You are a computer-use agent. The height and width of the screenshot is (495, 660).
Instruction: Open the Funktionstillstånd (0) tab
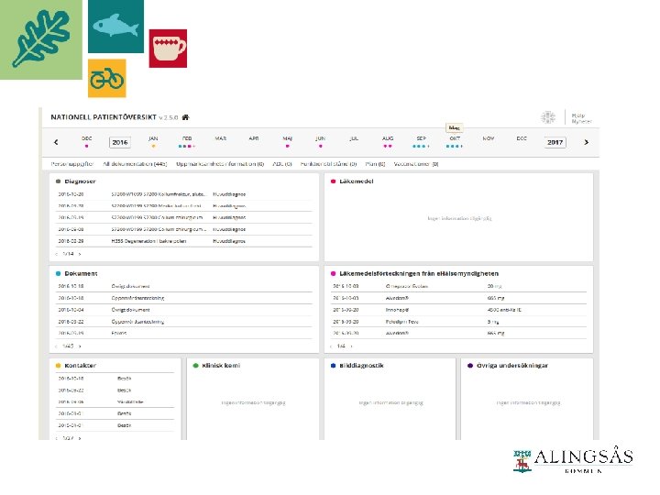(328, 164)
